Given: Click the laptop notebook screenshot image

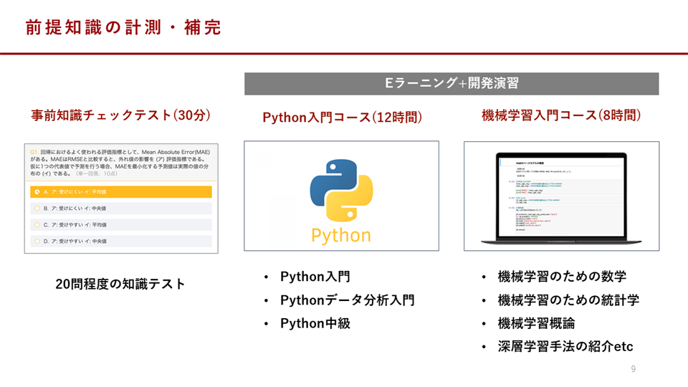Looking at the screenshot, I should pos(560,196).
